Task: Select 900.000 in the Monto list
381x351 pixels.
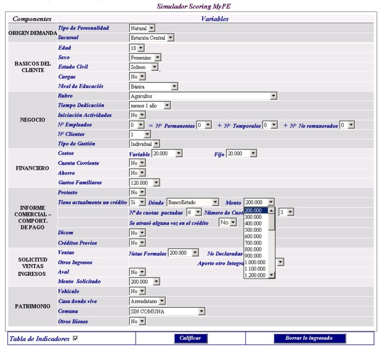Action: click(x=256, y=256)
